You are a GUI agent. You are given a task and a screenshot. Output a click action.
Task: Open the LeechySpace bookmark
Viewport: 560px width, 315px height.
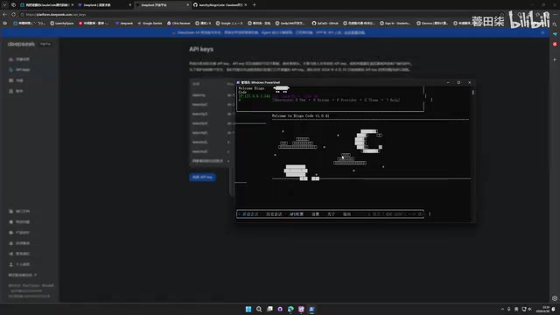point(62,24)
